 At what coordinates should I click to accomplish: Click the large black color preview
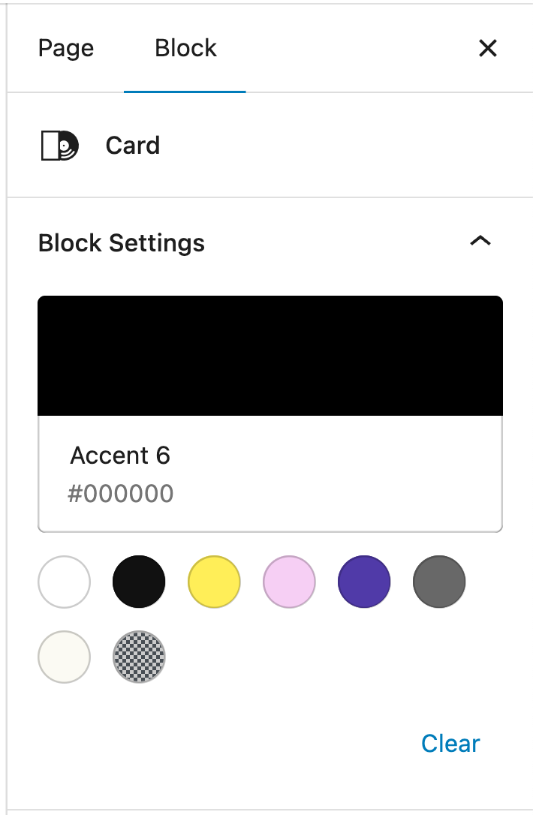point(270,356)
